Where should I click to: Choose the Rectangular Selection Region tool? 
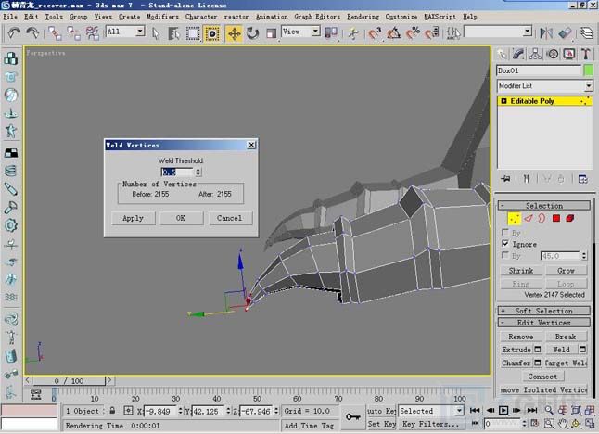193,33
